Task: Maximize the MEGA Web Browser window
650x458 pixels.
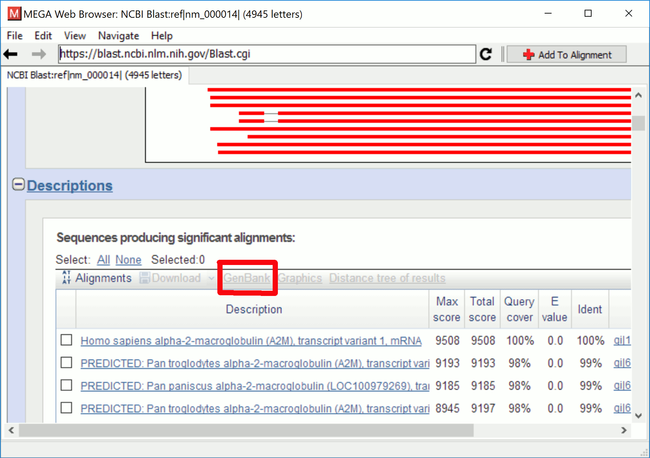Action: point(588,14)
